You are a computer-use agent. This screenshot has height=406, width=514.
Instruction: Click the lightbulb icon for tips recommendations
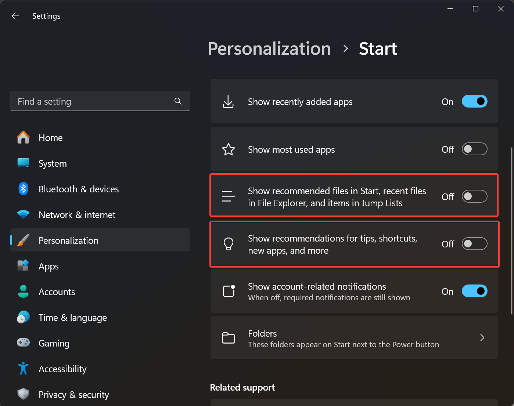(x=229, y=244)
